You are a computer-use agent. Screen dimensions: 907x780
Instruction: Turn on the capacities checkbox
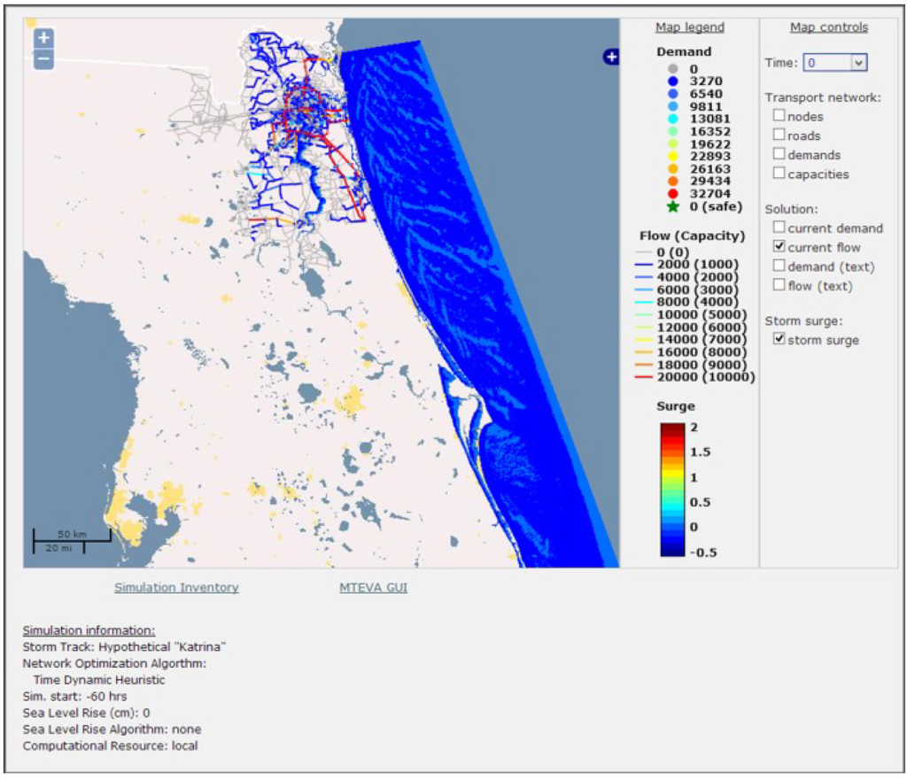pyautogui.click(x=779, y=174)
